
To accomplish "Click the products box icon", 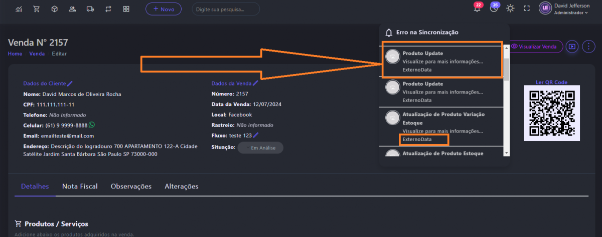I will (x=54, y=9).
